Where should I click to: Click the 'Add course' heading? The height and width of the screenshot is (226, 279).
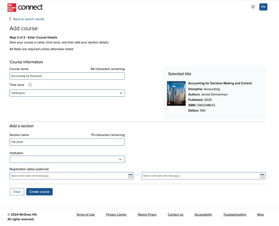coord(23,28)
